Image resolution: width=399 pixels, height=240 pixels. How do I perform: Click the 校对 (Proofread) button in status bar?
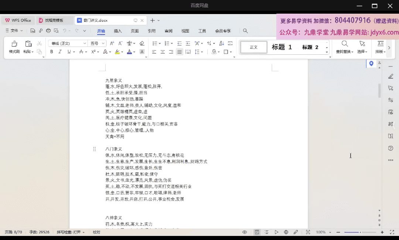96,232
